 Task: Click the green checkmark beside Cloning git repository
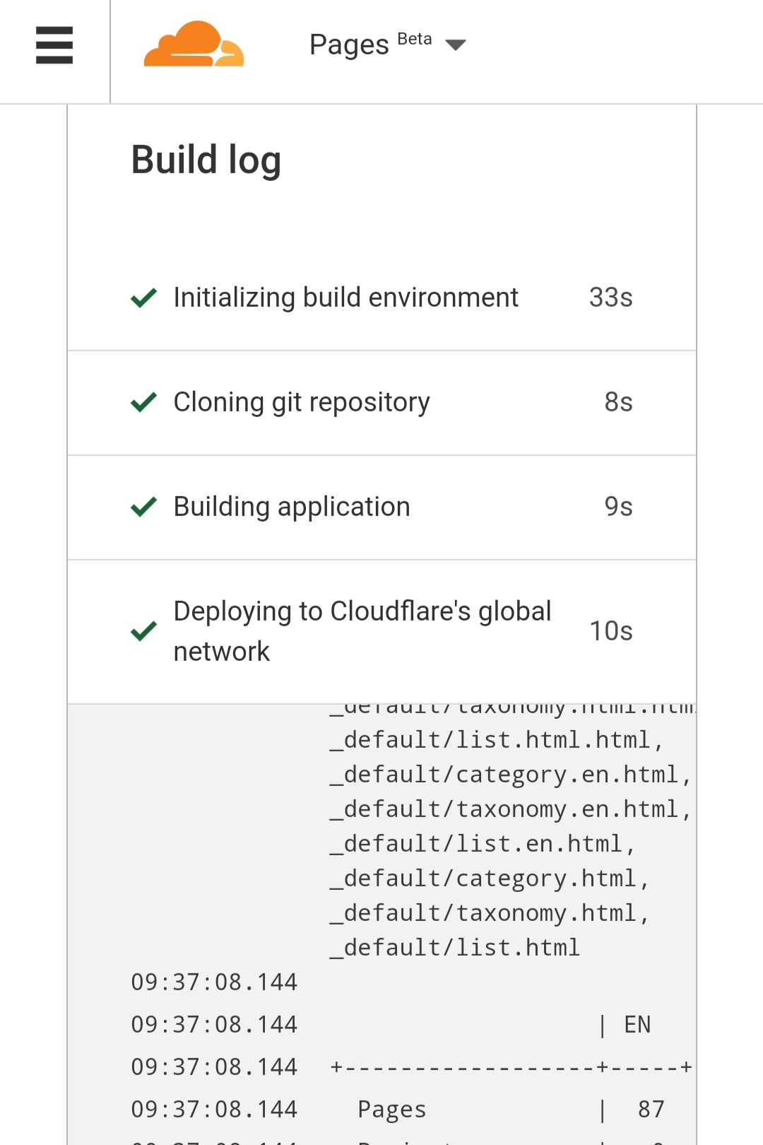pos(144,403)
